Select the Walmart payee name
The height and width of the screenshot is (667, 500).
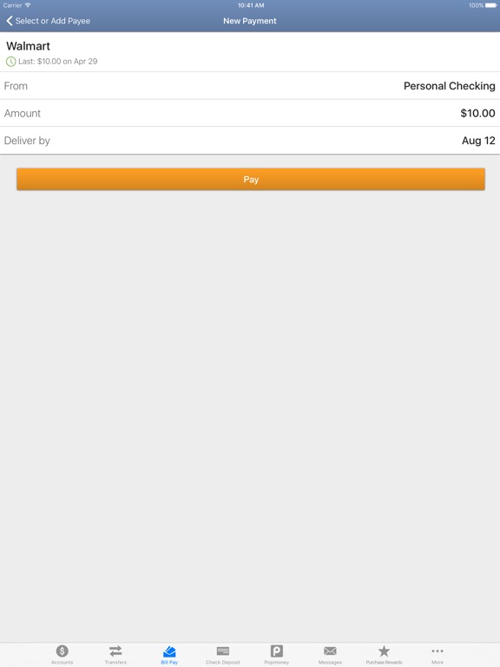[x=28, y=46]
